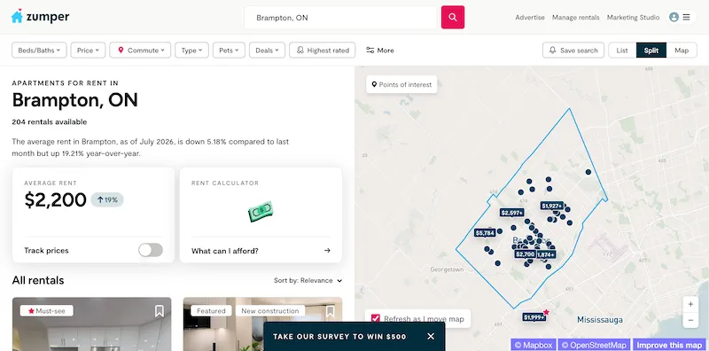The height and width of the screenshot is (351, 709).
Task: Filter by Highest rated
Action: point(323,51)
